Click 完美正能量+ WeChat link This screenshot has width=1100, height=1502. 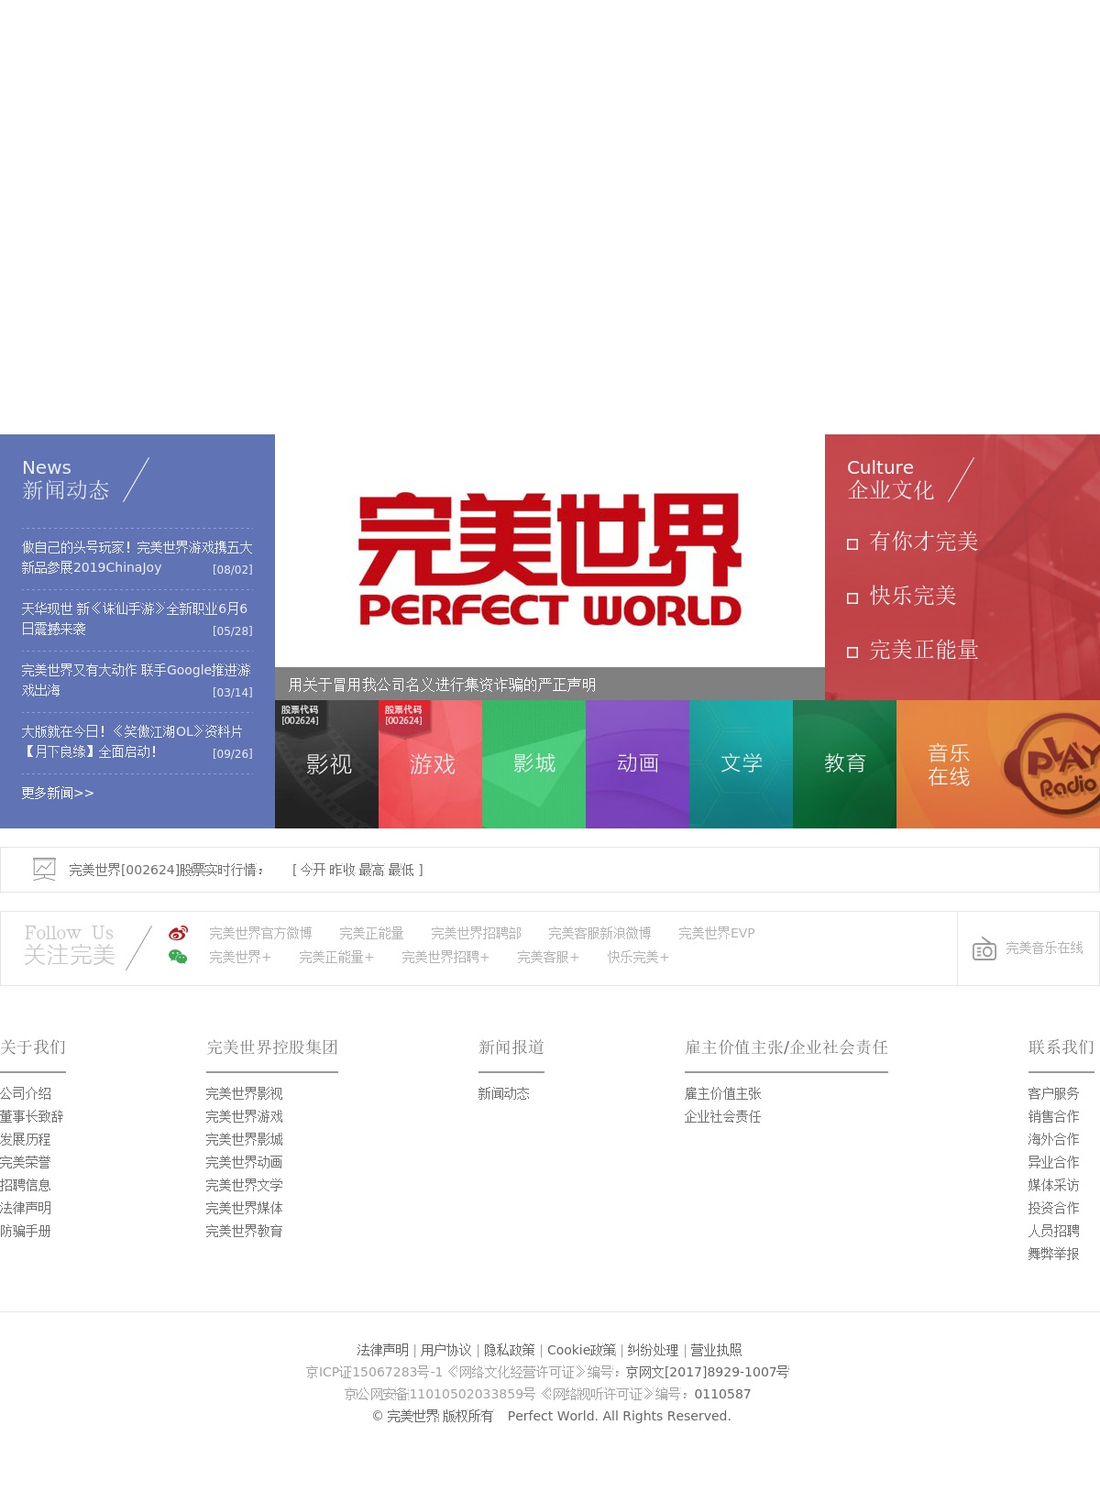tap(336, 957)
